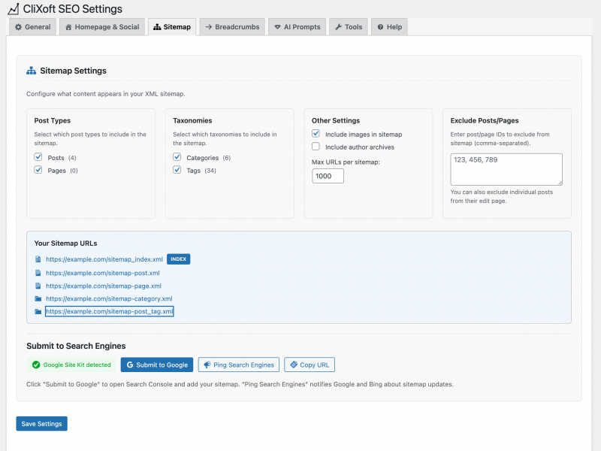Click the INDEX badge next to sitemap_index.xml
This screenshot has height=451, width=601.
point(178,259)
